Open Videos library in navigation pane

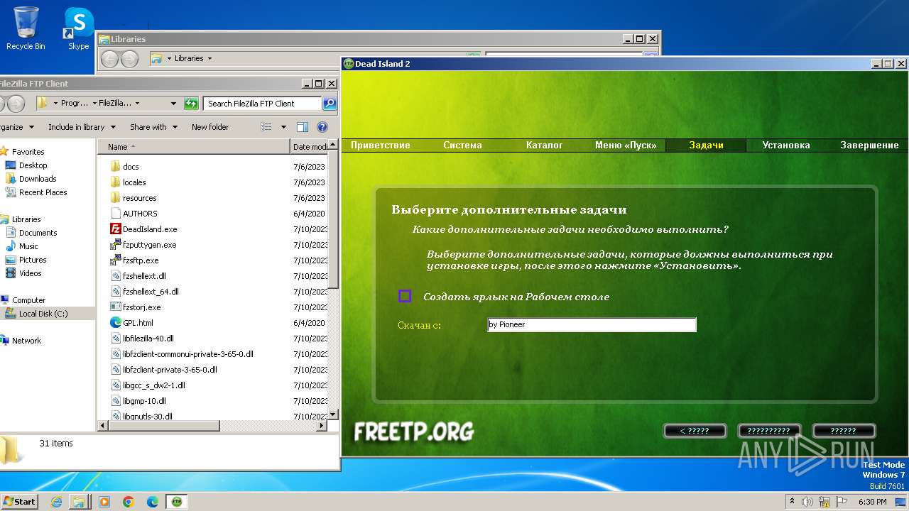click(30, 273)
